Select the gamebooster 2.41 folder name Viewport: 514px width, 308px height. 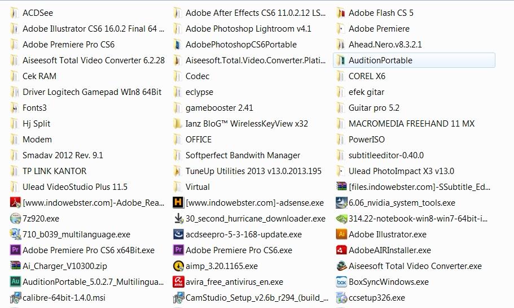click(219, 108)
